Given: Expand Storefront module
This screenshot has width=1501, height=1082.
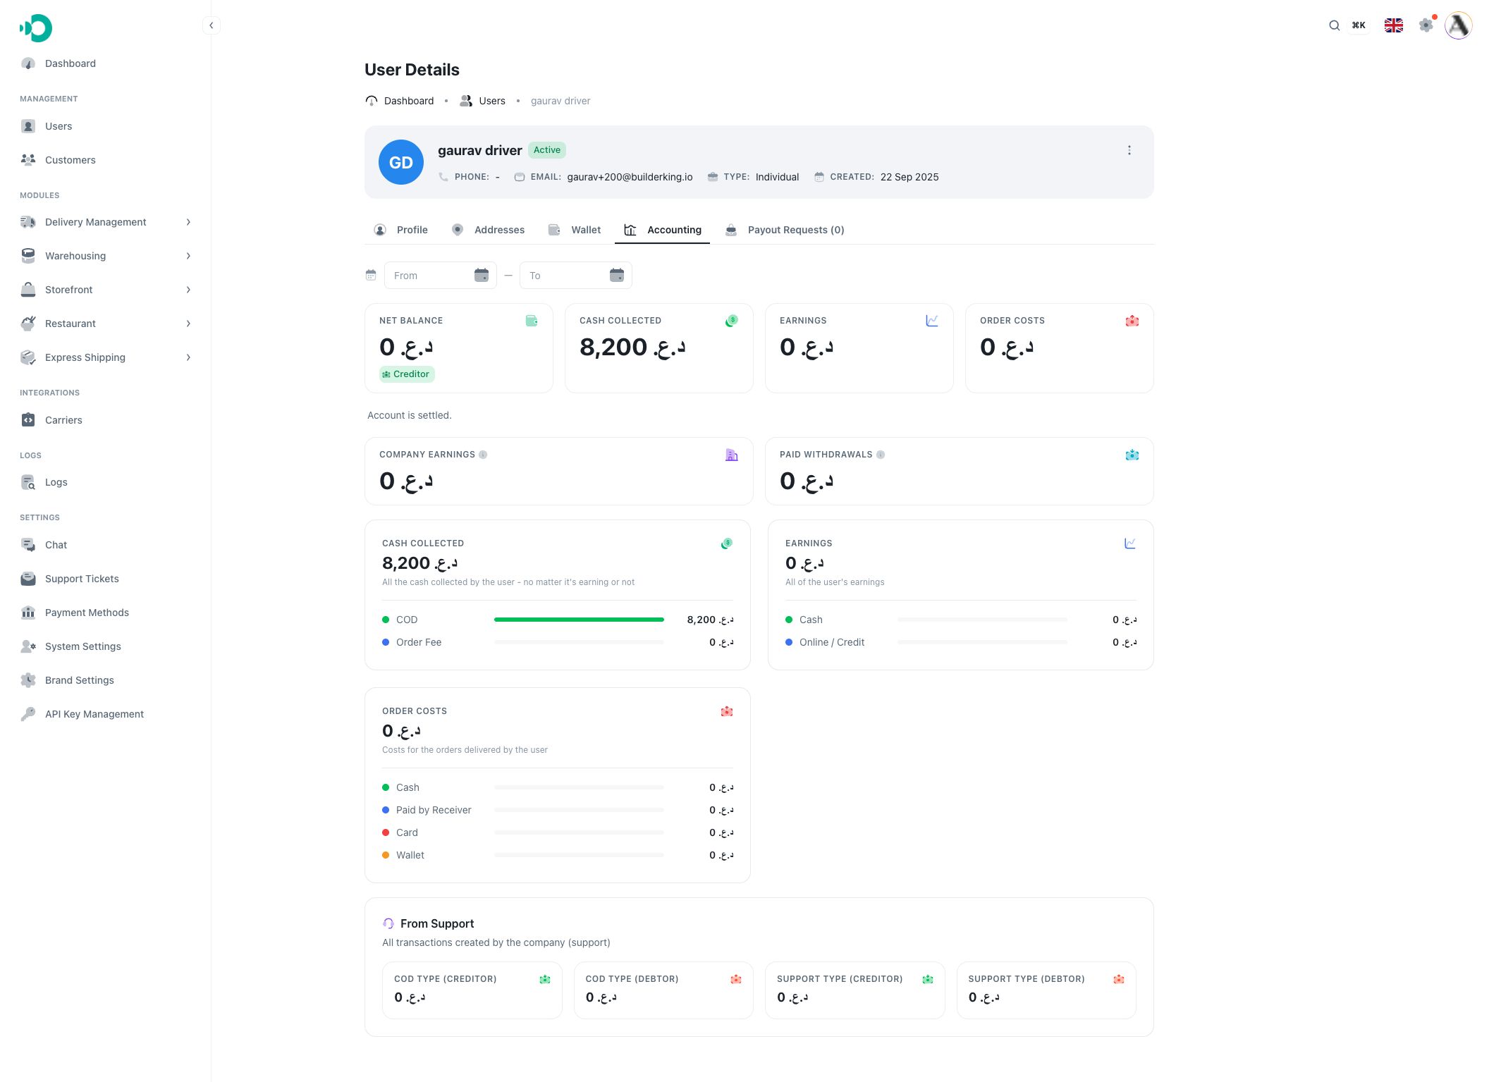Looking at the screenshot, I should tap(106, 290).
